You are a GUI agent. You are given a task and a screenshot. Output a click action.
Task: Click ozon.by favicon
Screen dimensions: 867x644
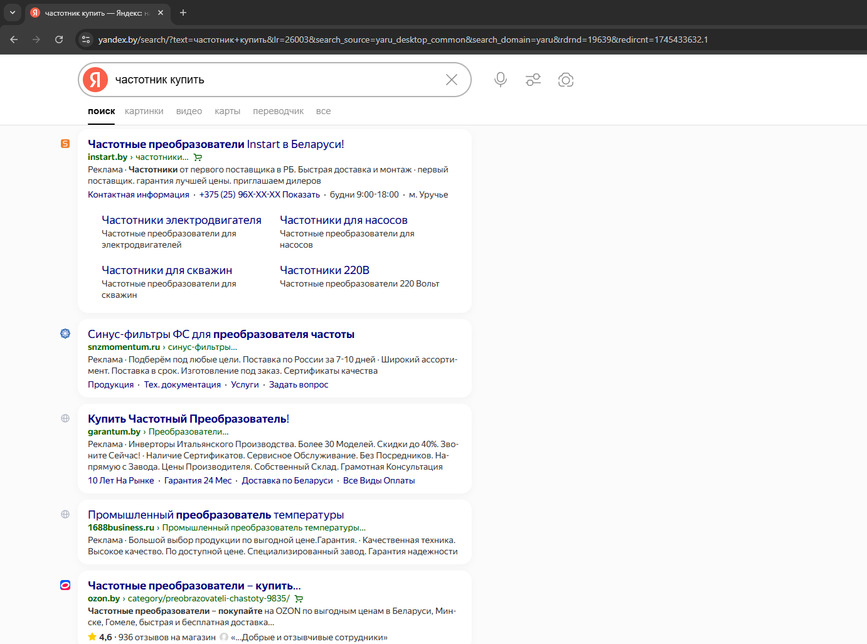(x=65, y=585)
